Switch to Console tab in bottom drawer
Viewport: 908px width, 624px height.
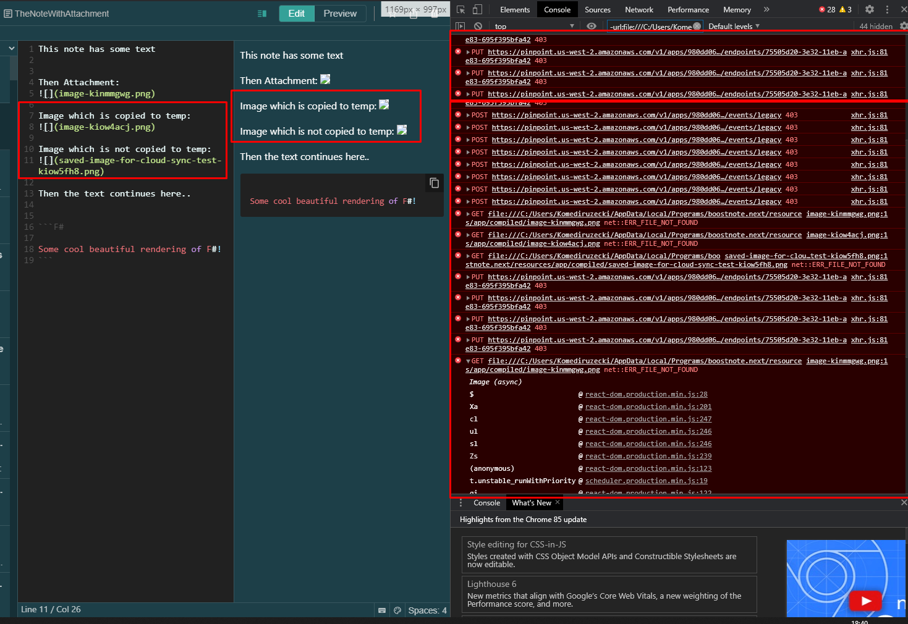(x=486, y=503)
